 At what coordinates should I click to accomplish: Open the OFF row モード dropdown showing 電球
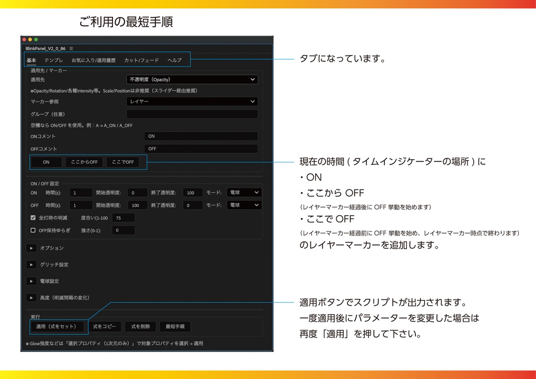coord(243,205)
